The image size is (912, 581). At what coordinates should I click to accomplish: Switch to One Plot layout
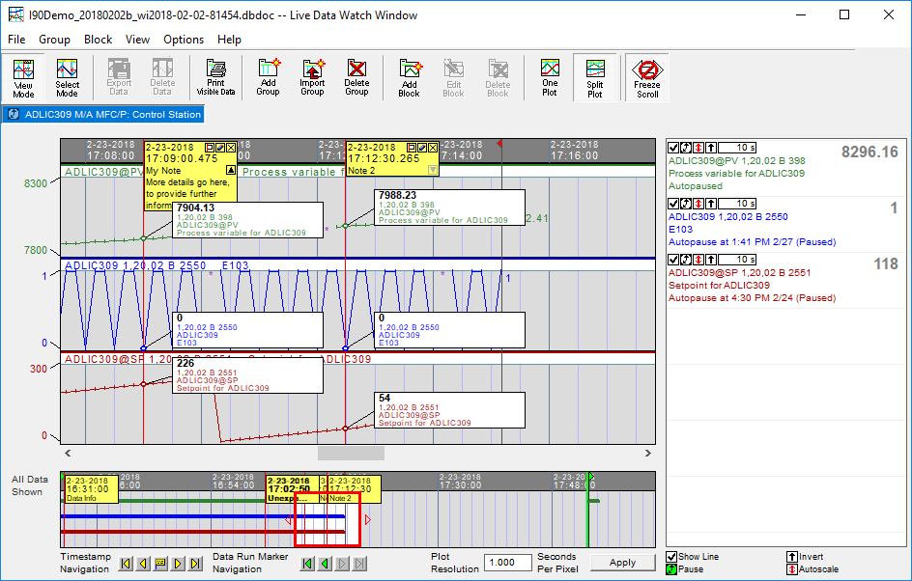[550, 77]
